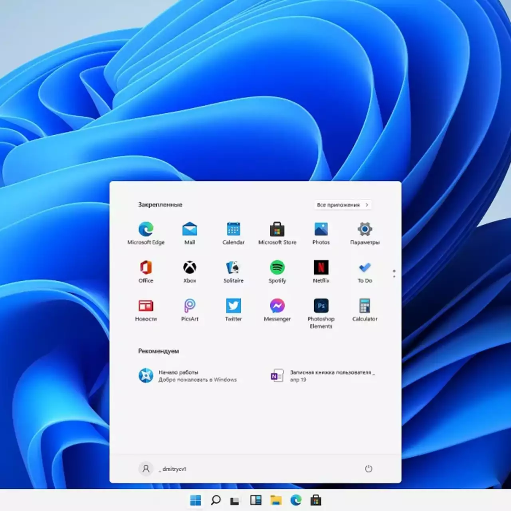Viewport: 511px width, 511px height.
Task: Launch PicsArt
Action: pyautogui.click(x=190, y=310)
